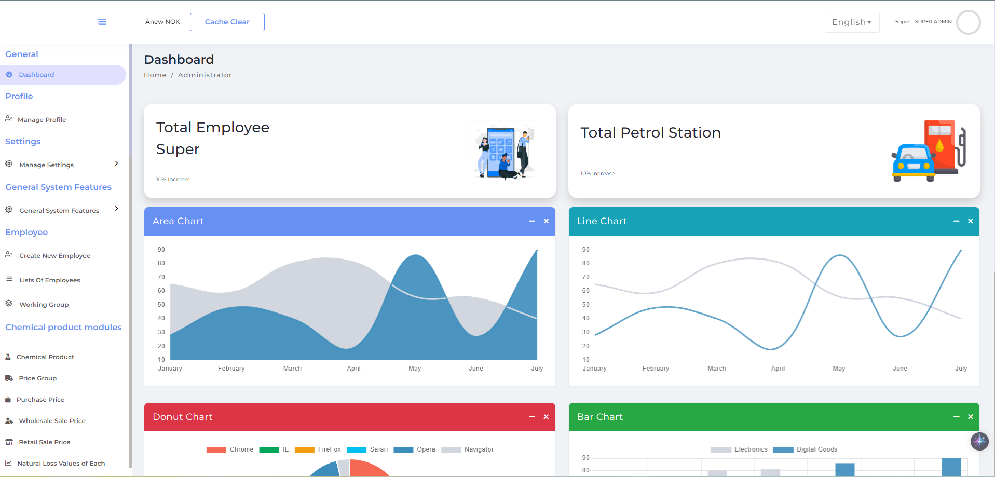Toggle the Chrome legend color swatch
The width and height of the screenshot is (995, 477).
click(x=216, y=450)
